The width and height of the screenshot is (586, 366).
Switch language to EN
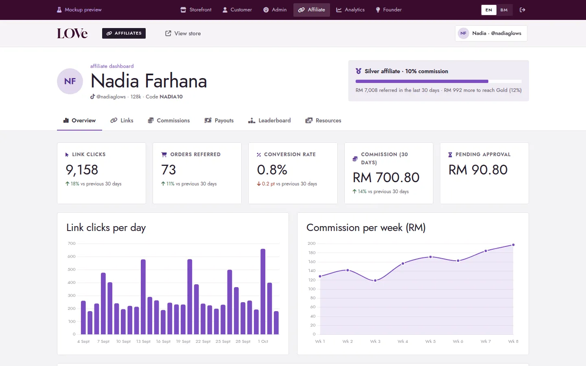489,10
